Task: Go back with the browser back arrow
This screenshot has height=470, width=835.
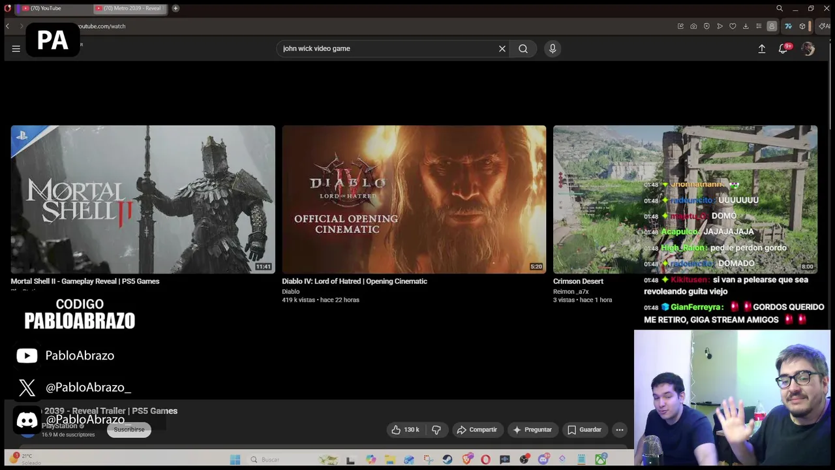Action: point(7,26)
